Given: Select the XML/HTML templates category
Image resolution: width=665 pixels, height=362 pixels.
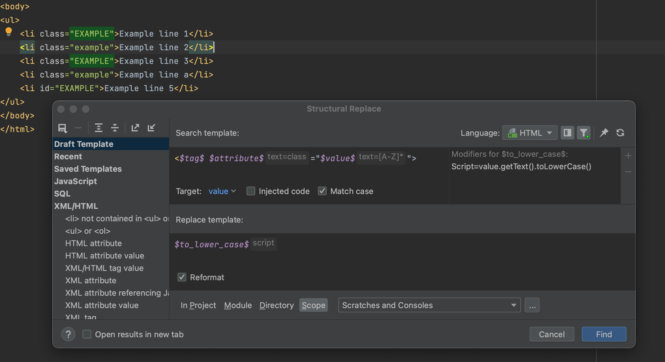Looking at the screenshot, I should pyautogui.click(x=111, y=206).
